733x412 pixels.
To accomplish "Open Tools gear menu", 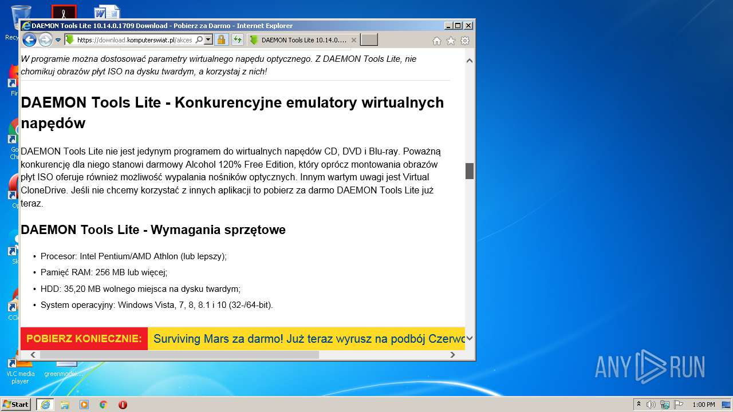I will tap(465, 41).
